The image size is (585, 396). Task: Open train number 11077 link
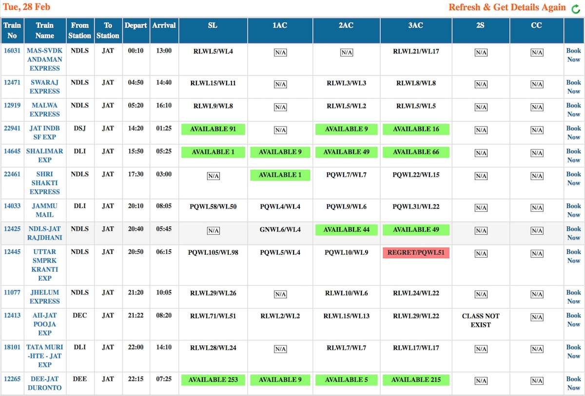pos(12,293)
